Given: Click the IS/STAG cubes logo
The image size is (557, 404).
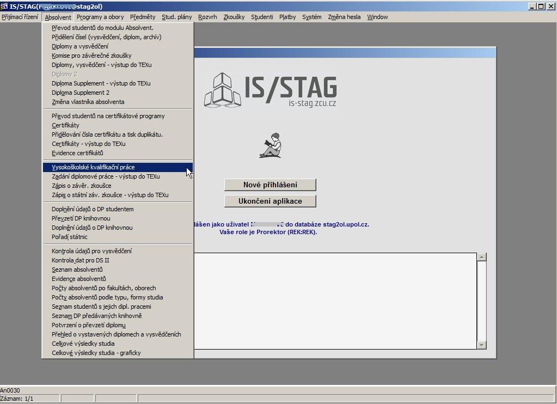Looking at the screenshot, I should click(x=222, y=90).
